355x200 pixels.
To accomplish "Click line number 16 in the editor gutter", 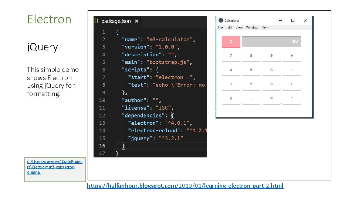I will coord(102,146).
